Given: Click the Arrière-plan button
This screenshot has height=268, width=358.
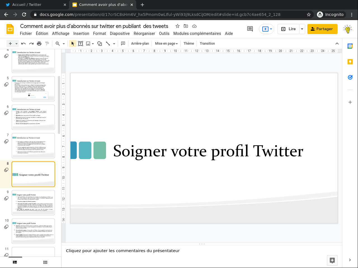Looking at the screenshot, I should 140,44.
